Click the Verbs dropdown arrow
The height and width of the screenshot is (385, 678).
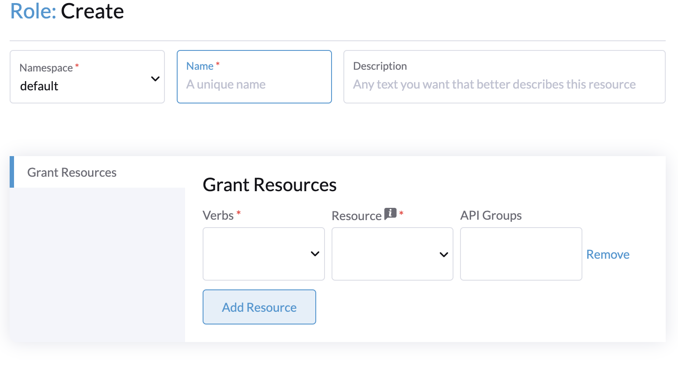coord(315,254)
